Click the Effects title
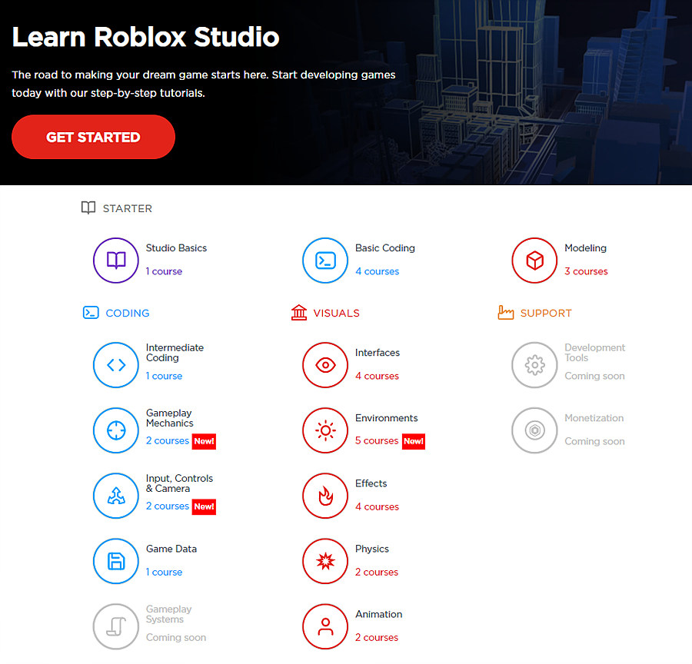 coord(371,483)
